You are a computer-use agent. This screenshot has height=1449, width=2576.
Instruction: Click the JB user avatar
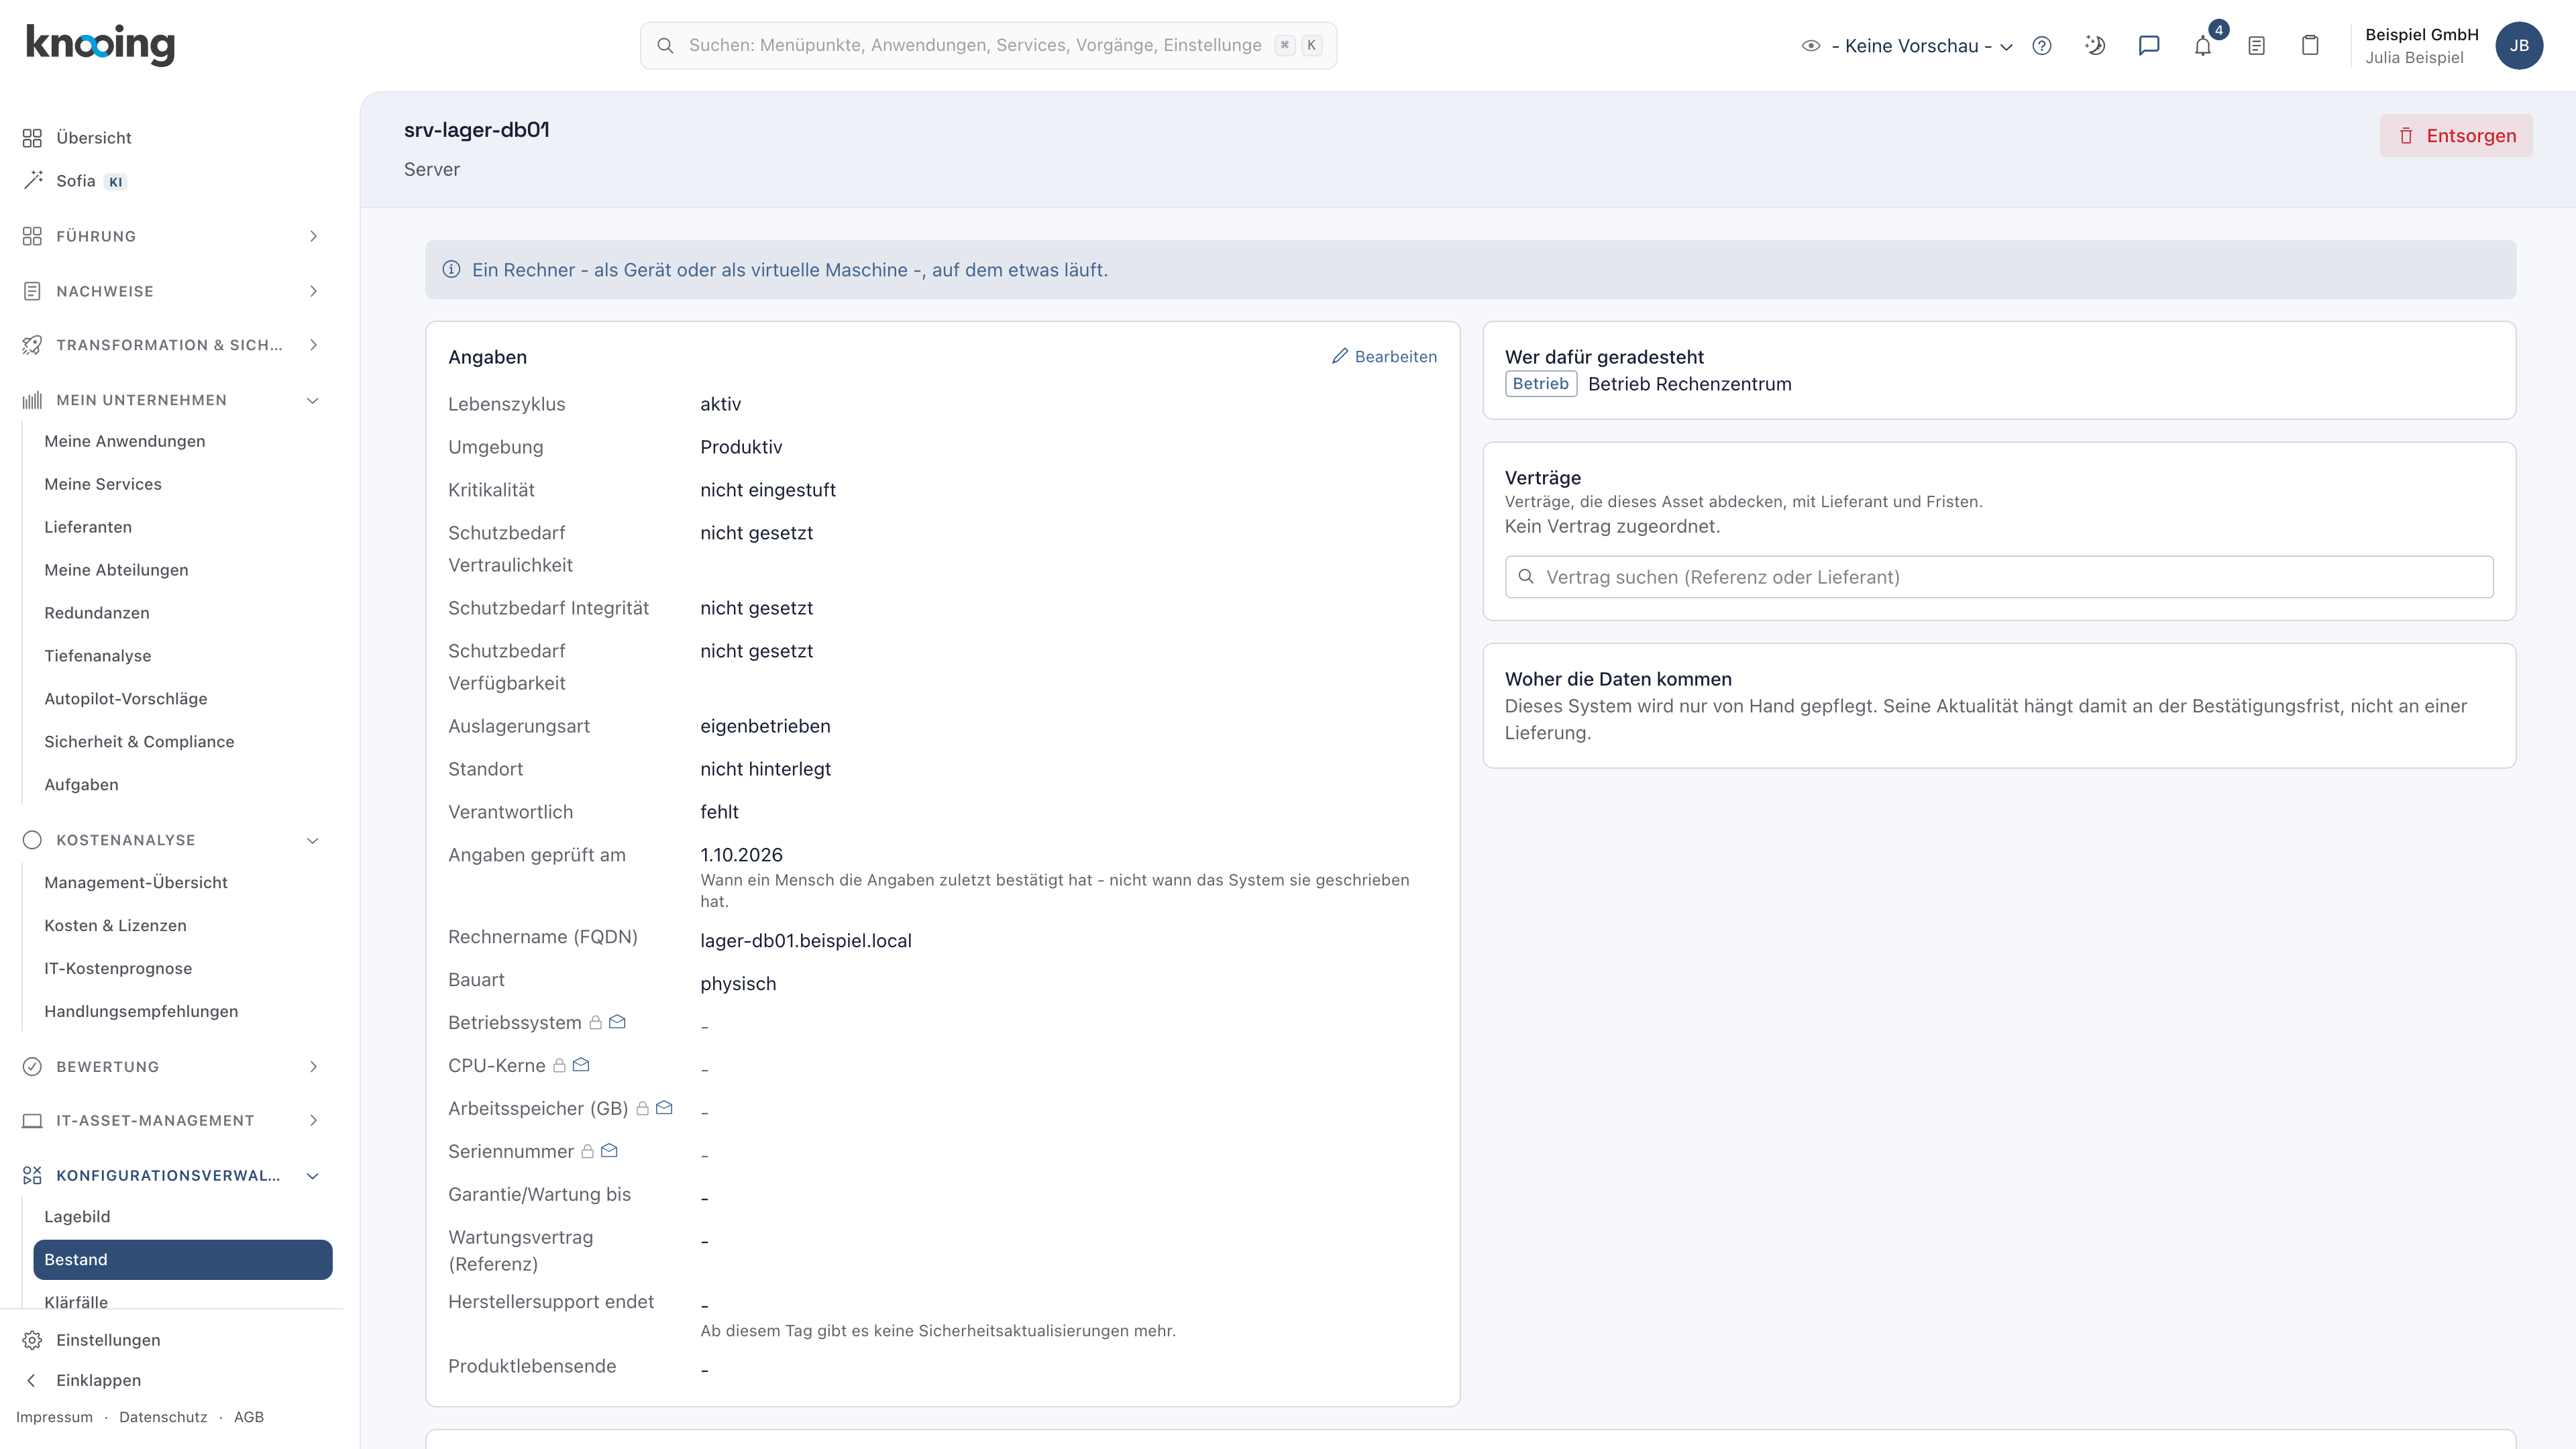tap(2519, 45)
